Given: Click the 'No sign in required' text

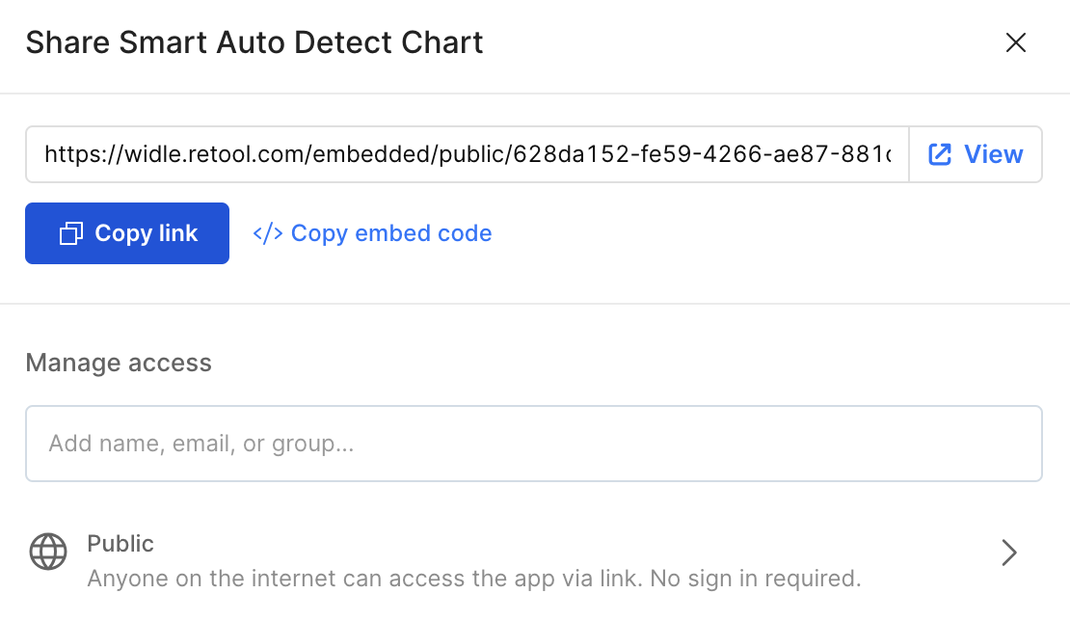Looking at the screenshot, I should 755,579.
